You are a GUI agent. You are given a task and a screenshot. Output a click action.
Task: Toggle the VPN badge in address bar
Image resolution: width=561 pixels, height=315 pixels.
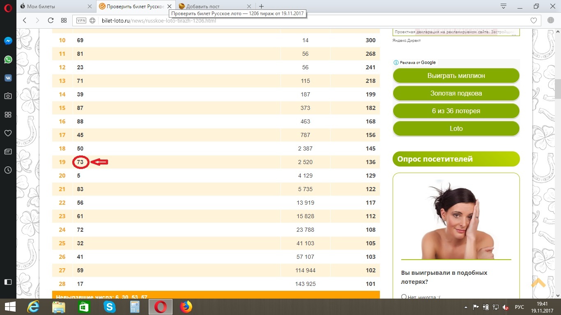(x=81, y=21)
